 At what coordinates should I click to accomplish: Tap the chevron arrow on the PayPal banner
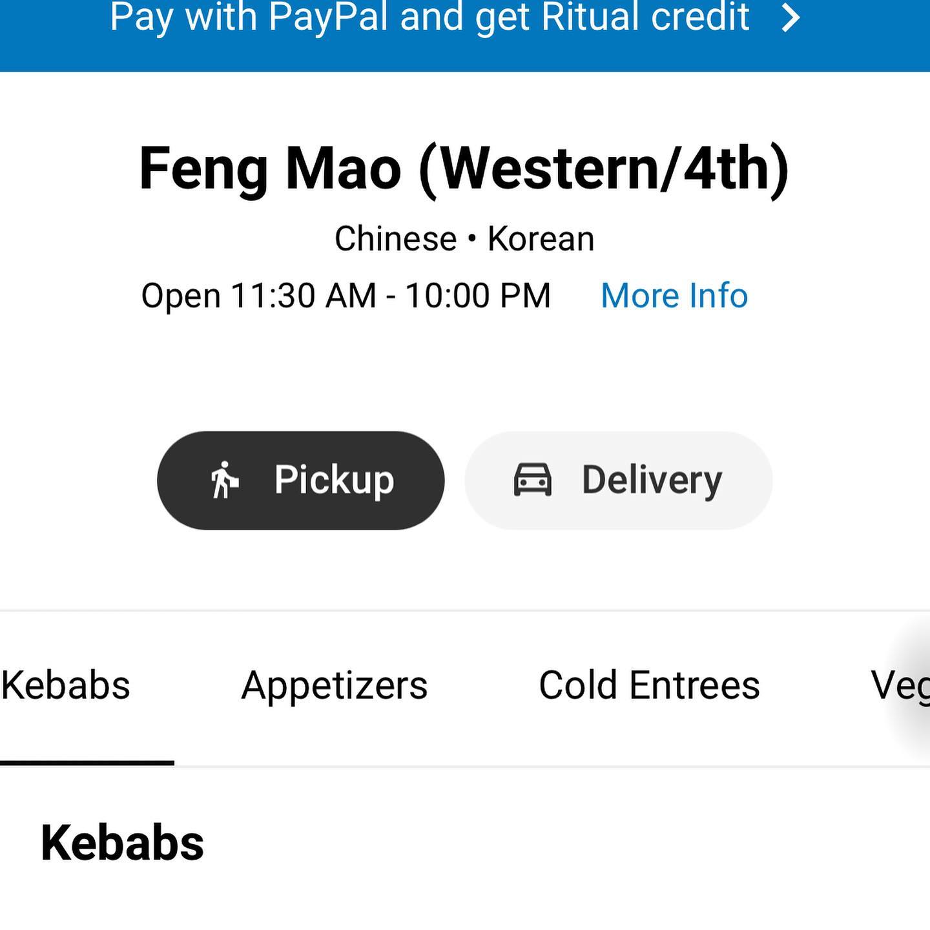point(791,18)
